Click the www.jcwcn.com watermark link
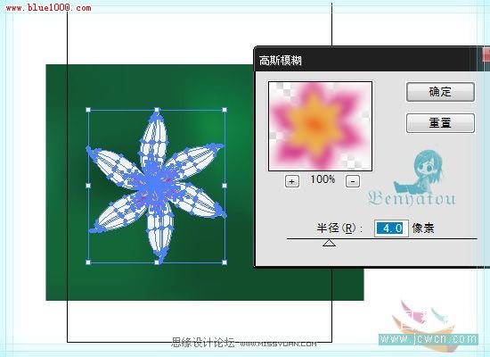 click(429, 339)
